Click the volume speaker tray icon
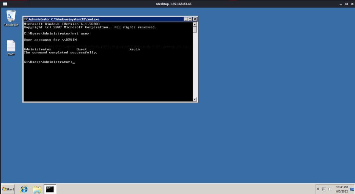This screenshot has width=355, height=194. 330,189
